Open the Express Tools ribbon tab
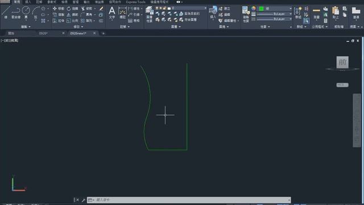Viewport: 364px width, 205px height. [x=135, y=2]
